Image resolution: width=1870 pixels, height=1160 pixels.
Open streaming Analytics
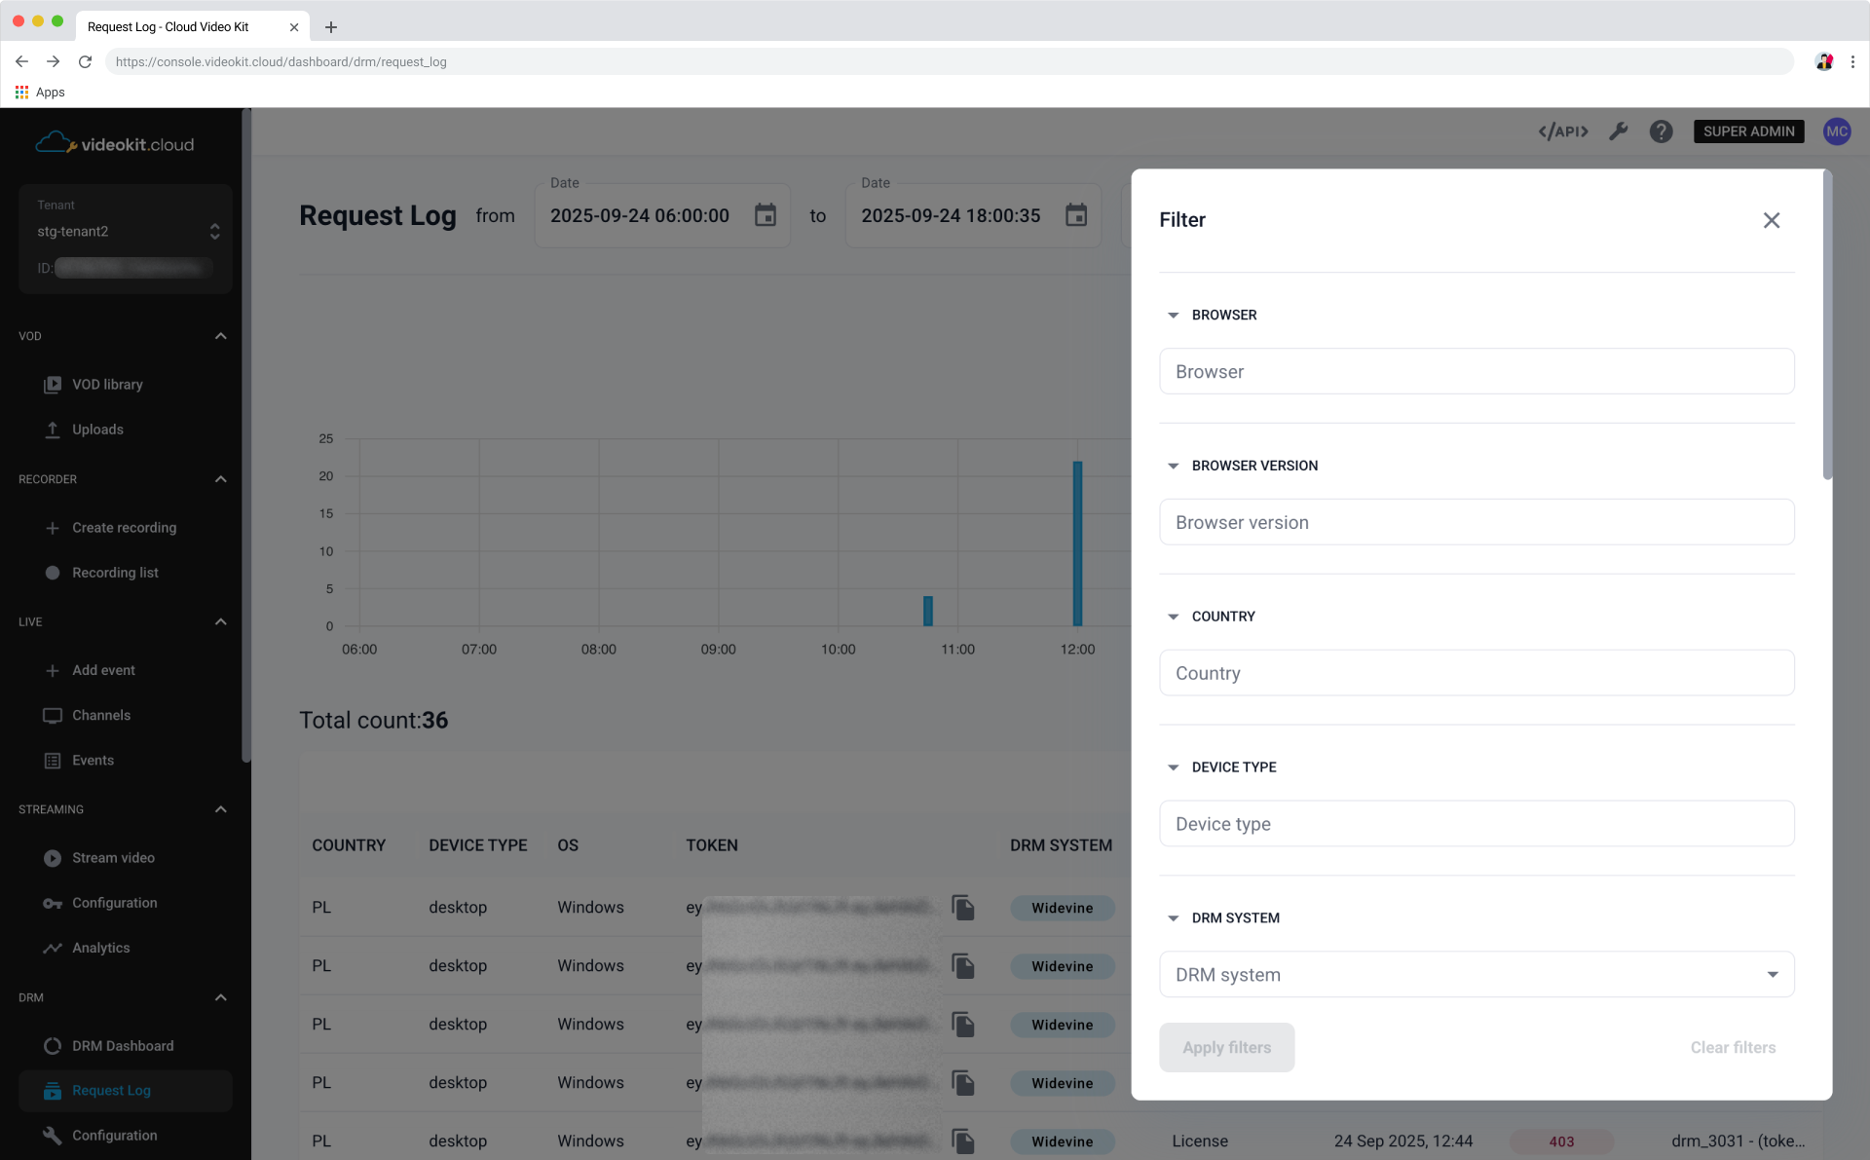click(x=100, y=947)
